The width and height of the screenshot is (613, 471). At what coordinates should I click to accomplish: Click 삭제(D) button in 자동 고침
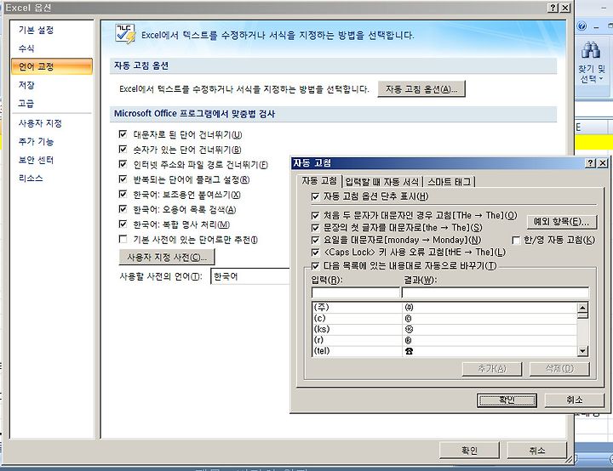click(559, 369)
